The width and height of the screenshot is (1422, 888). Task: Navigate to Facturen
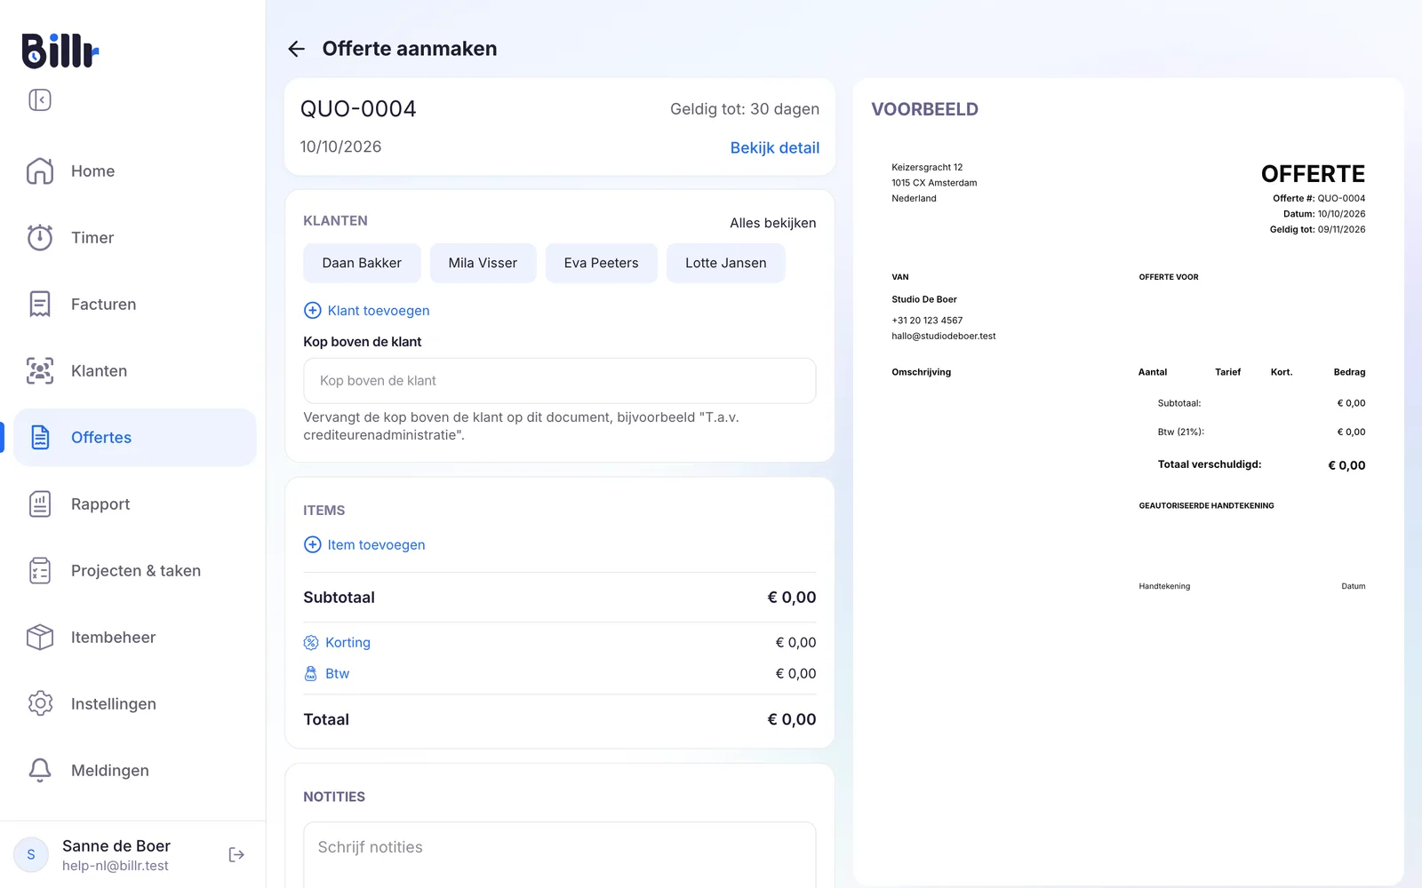(135, 304)
